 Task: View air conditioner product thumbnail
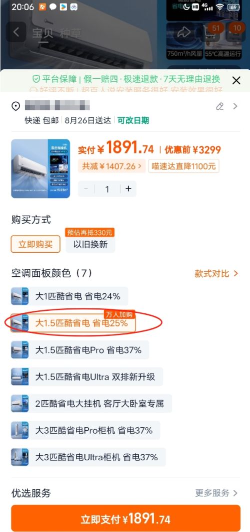tap(40, 168)
